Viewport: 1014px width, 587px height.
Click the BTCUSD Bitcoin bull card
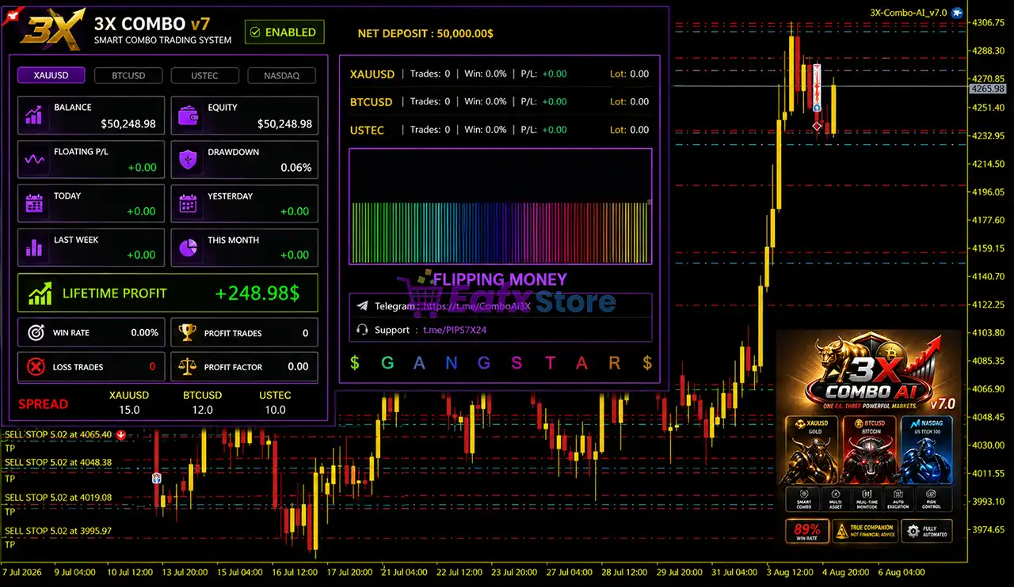point(868,450)
